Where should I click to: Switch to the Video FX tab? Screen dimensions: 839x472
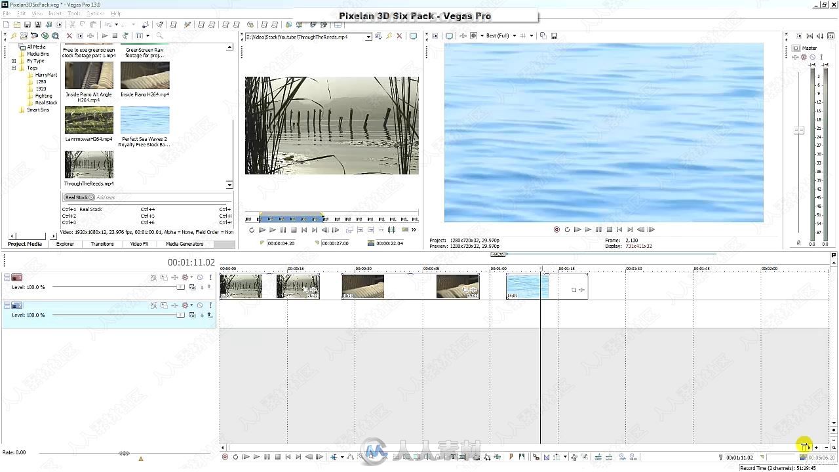[139, 244]
